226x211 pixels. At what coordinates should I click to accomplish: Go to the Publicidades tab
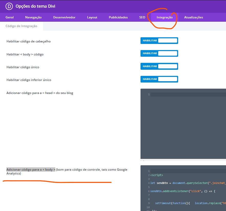(x=118, y=17)
